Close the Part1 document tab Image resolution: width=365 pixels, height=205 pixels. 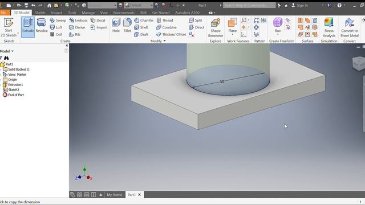coord(139,195)
